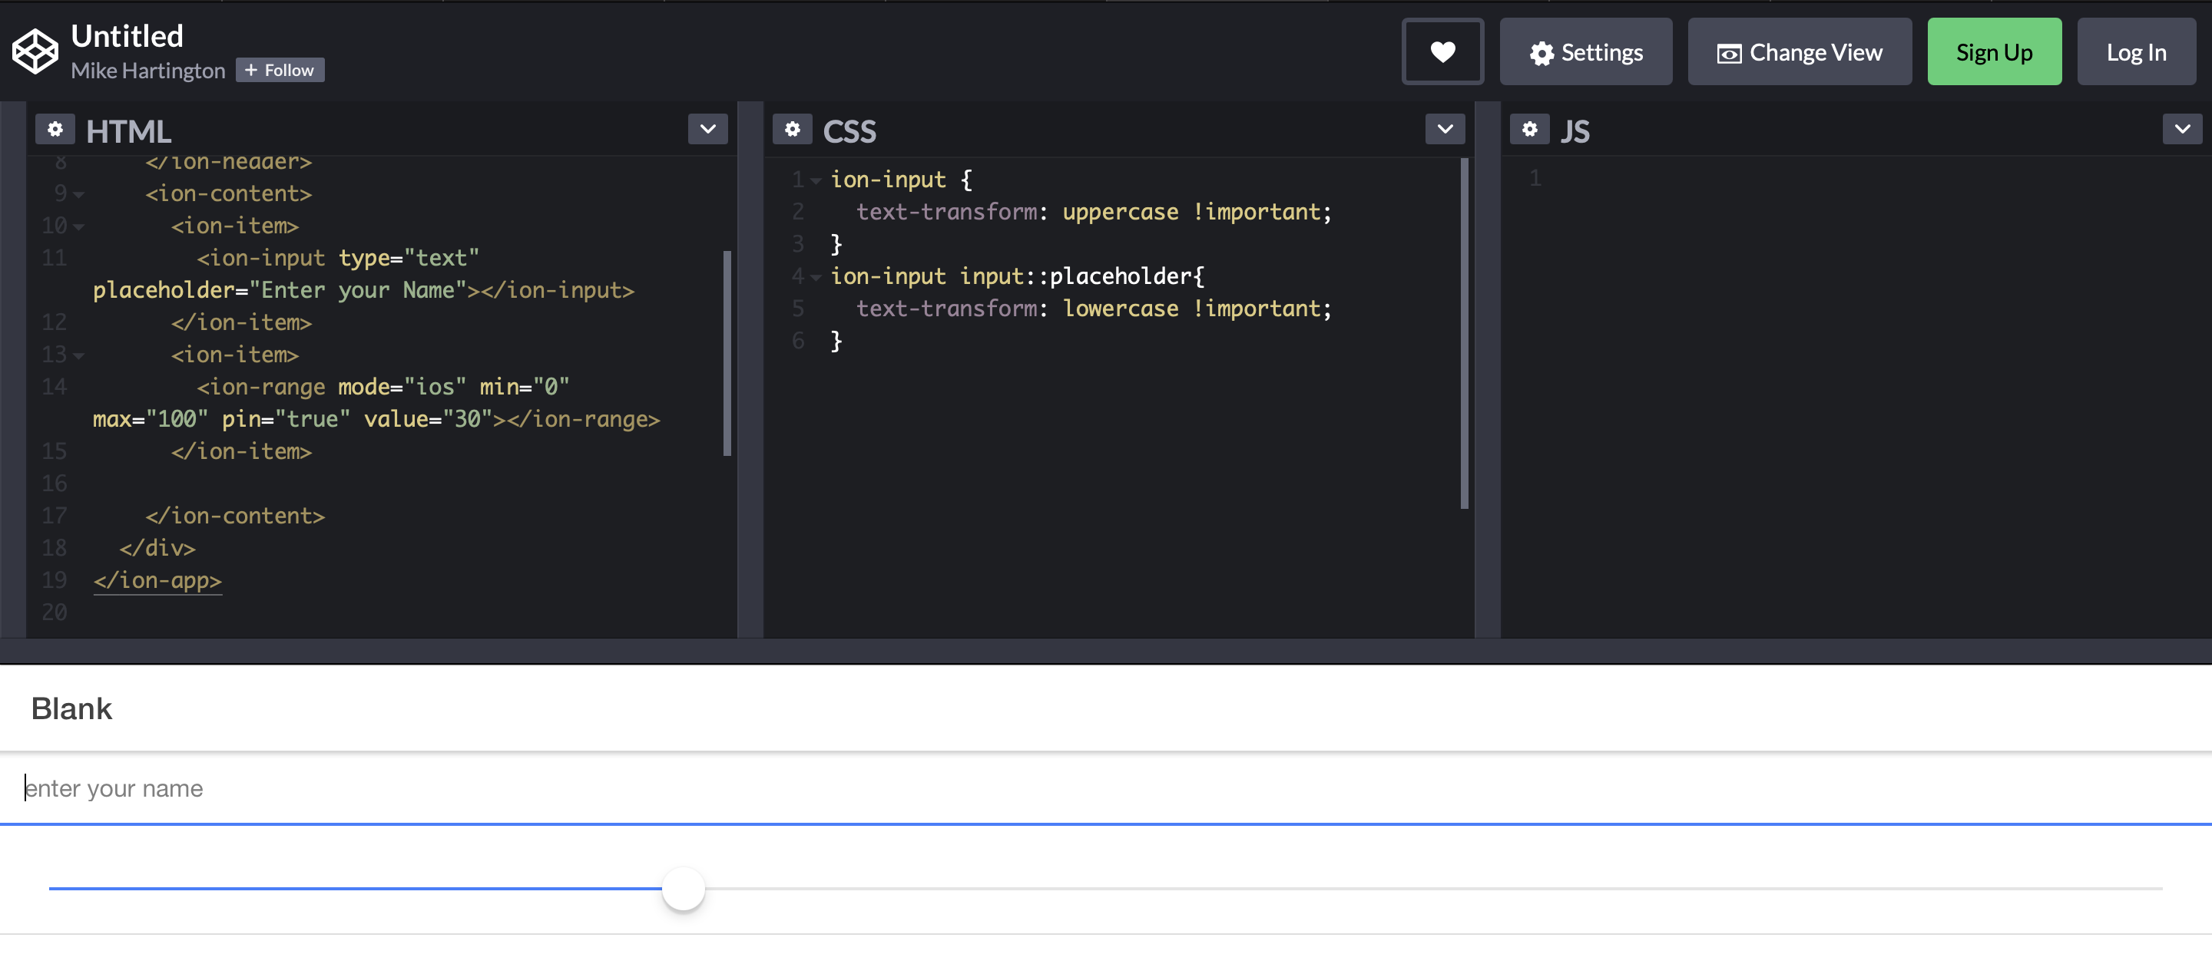The image size is (2212, 964).
Task: Open Mike Hartington's profile link
Action: pos(147,71)
